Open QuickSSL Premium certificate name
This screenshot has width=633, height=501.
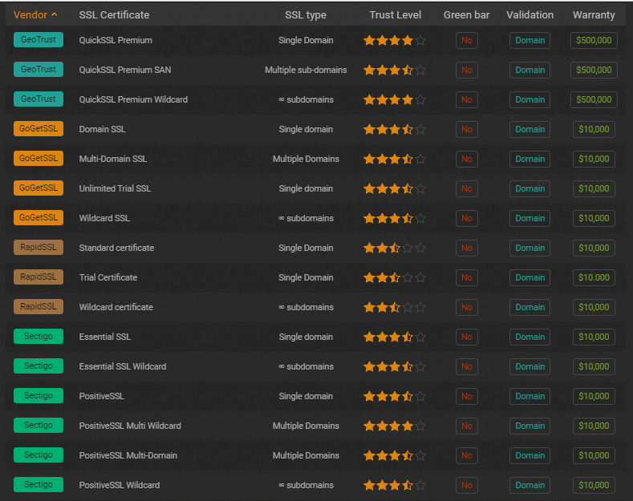(x=116, y=40)
